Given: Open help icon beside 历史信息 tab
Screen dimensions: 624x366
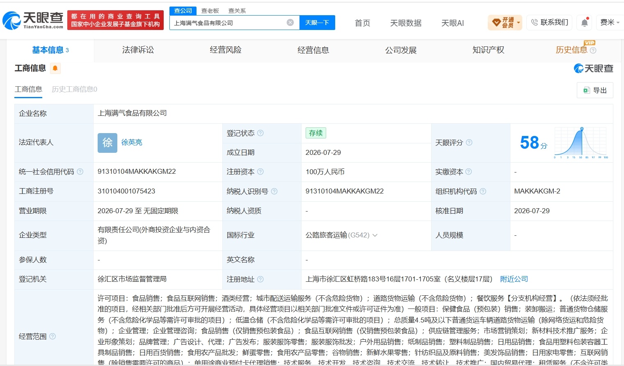Looking at the screenshot, I should pos(593,51).
